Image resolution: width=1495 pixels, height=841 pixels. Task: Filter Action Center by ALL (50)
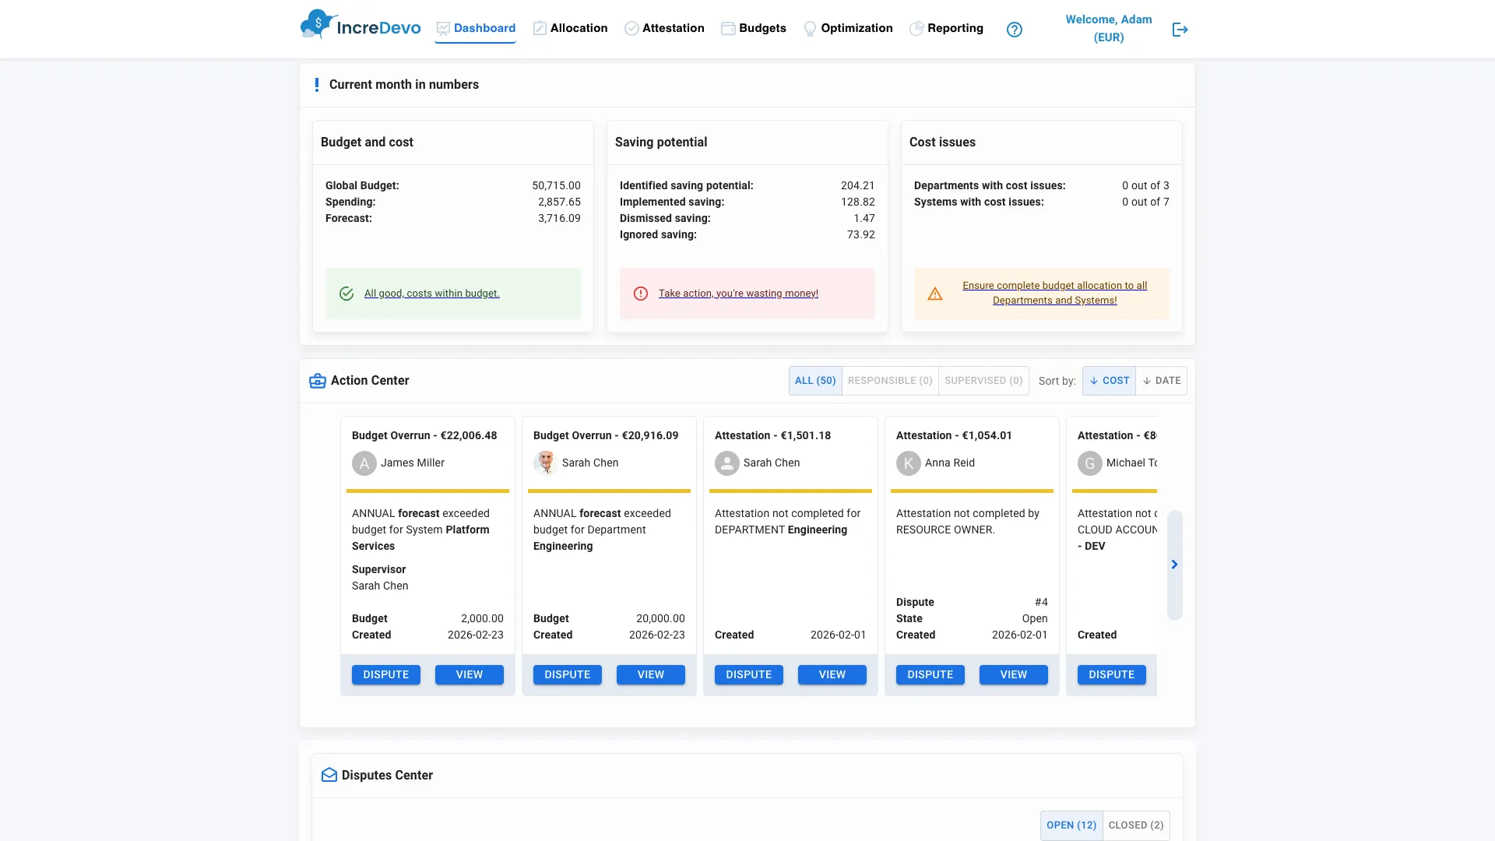pos(814,381)
